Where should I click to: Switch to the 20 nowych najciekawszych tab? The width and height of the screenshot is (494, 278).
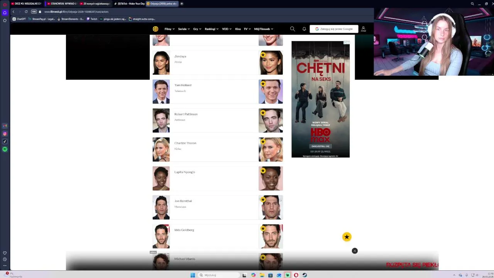[96, 3]
